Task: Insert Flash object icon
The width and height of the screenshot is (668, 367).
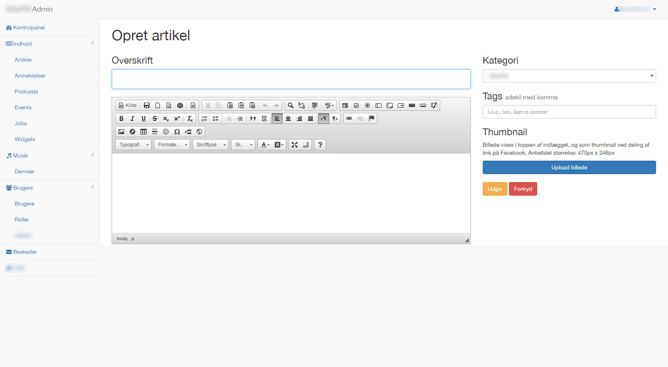Action: coord(132,132)
